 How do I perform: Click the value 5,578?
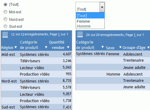click(67, 87)
